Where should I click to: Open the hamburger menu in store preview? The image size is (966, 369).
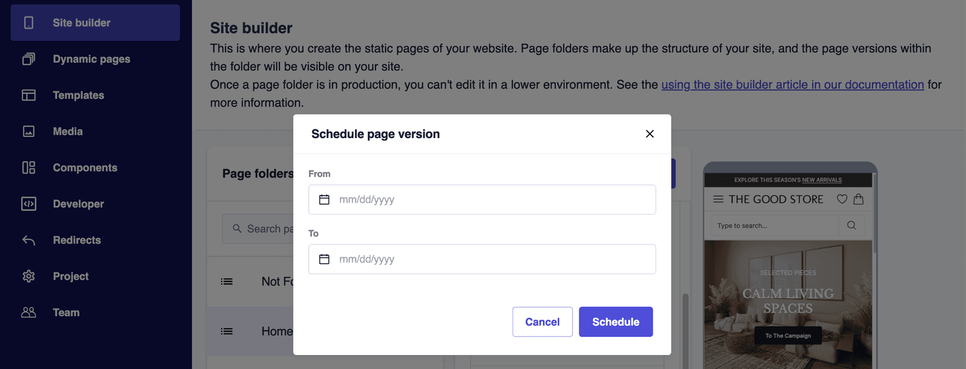click(718, 200)
